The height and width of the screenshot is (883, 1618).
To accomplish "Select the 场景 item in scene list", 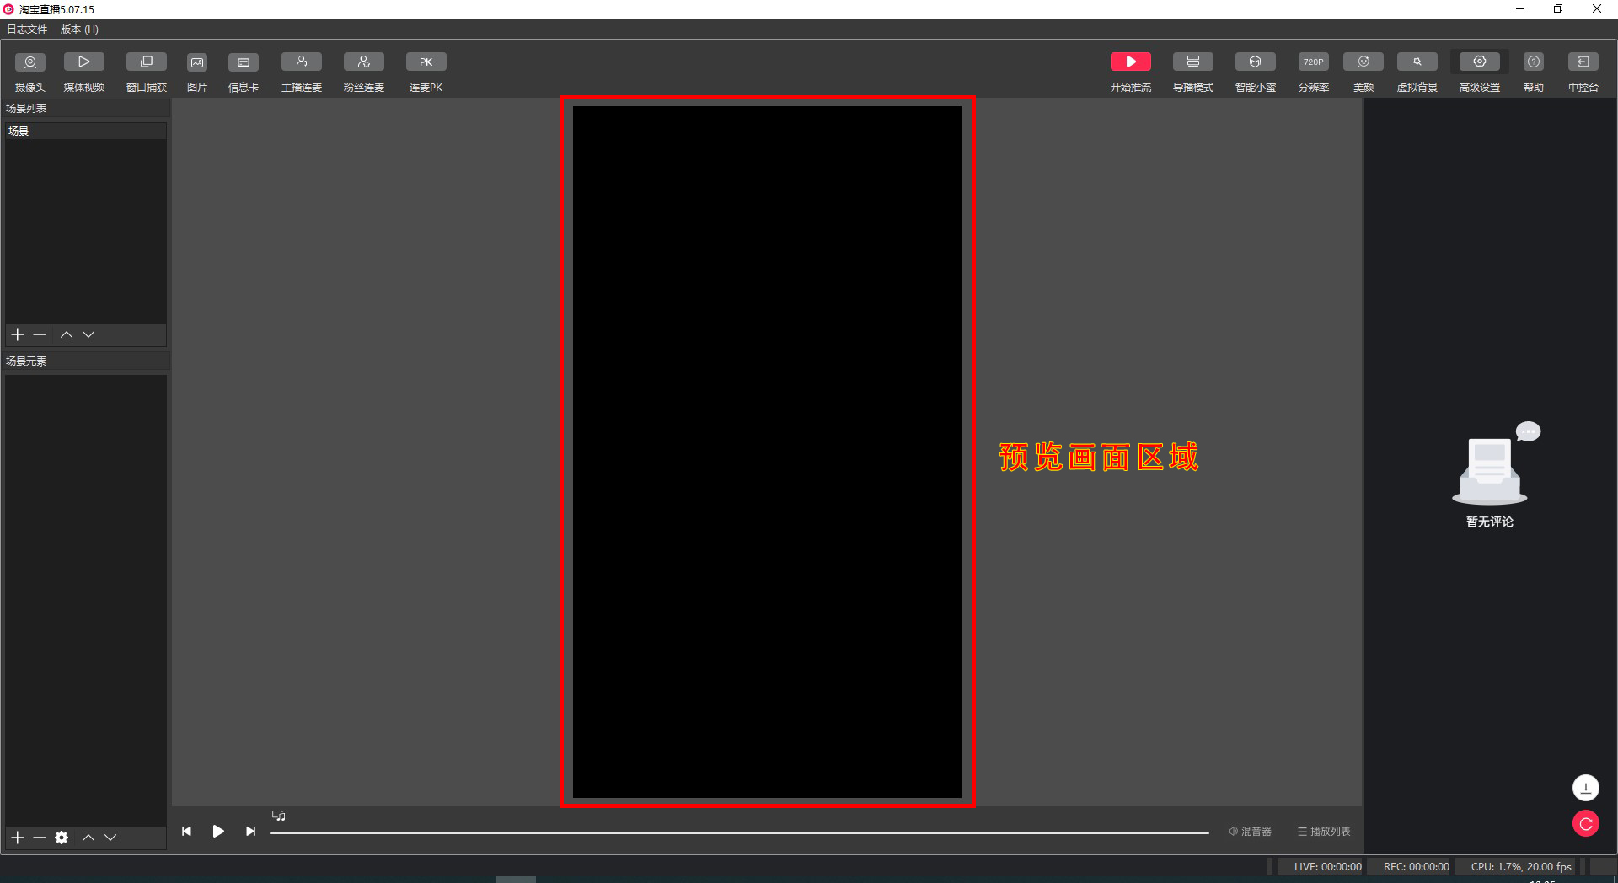I will point(85,131).
